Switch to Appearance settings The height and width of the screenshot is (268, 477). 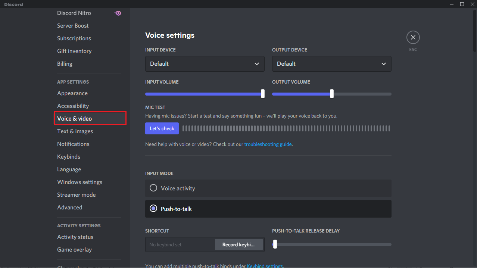click(x=72, y=93)
